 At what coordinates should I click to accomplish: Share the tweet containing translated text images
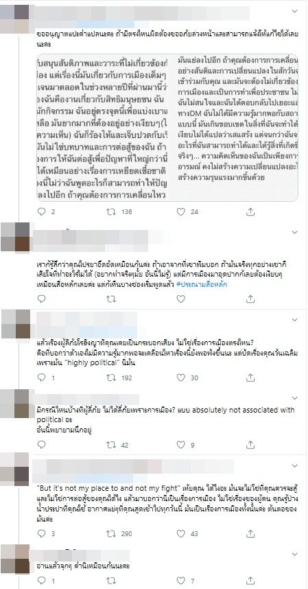[x=250, y=212]
